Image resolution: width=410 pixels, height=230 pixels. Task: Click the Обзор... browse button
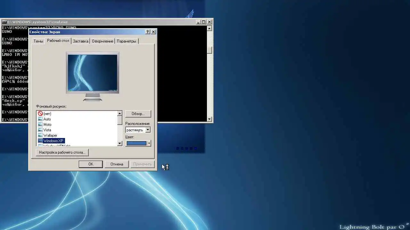(x=138, y=114)
